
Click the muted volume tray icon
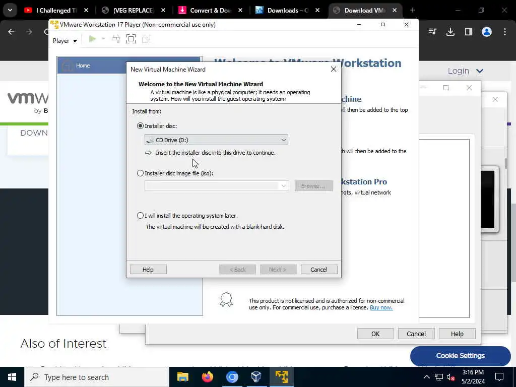(451, 377)
